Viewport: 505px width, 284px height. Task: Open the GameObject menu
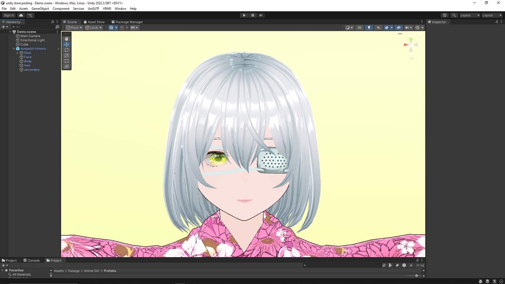click(x=40, y=9)
